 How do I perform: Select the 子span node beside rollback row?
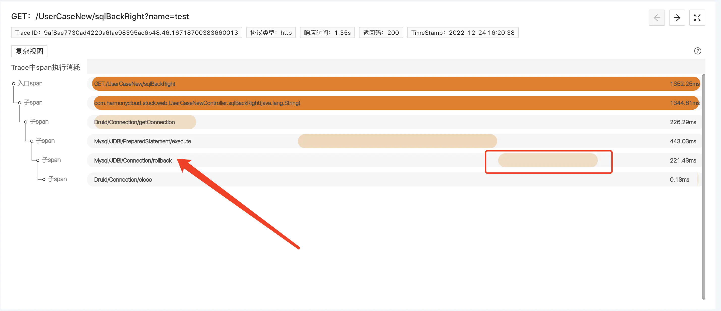point(51,160)
